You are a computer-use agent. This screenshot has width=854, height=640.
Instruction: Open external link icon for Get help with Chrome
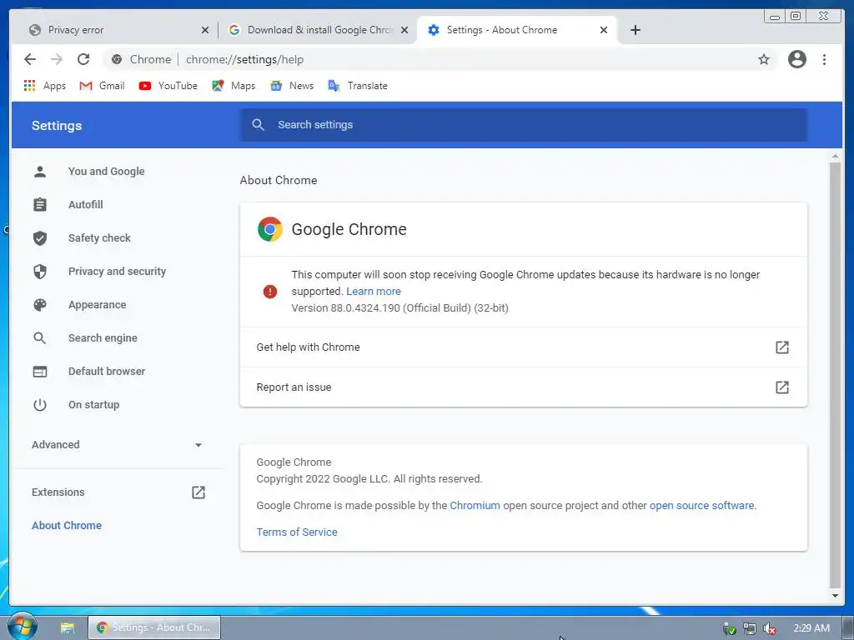click(x=782, y=347)
